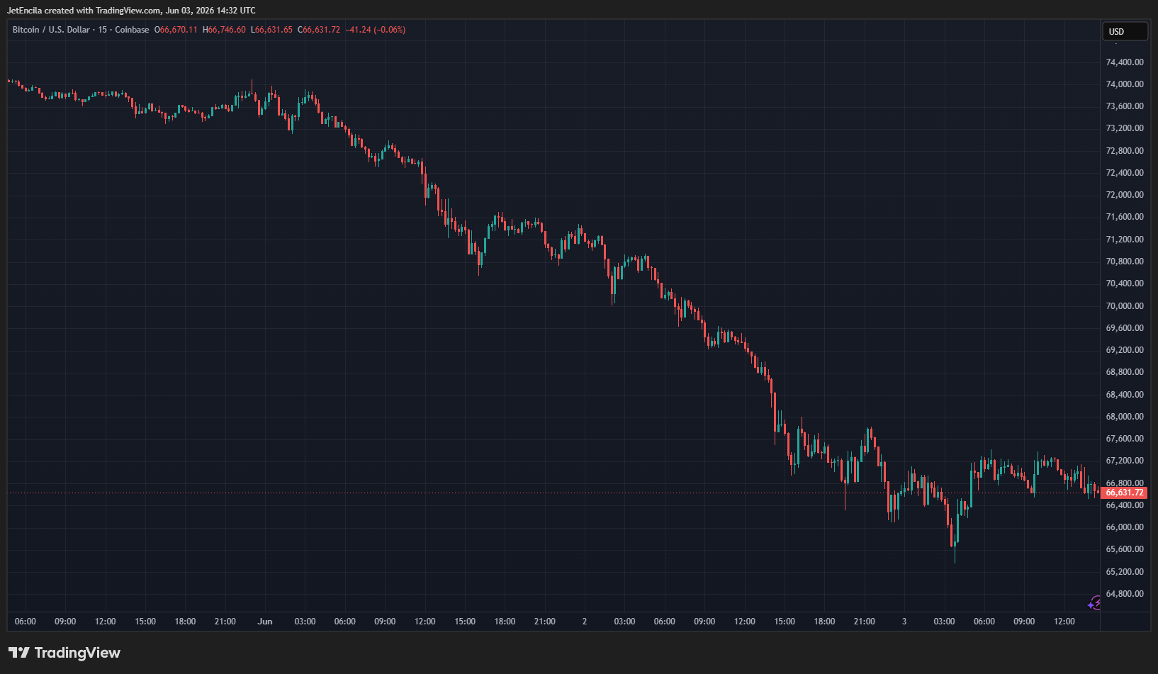Click the 71,600.00 price axis label

[x=1125, y=217]
